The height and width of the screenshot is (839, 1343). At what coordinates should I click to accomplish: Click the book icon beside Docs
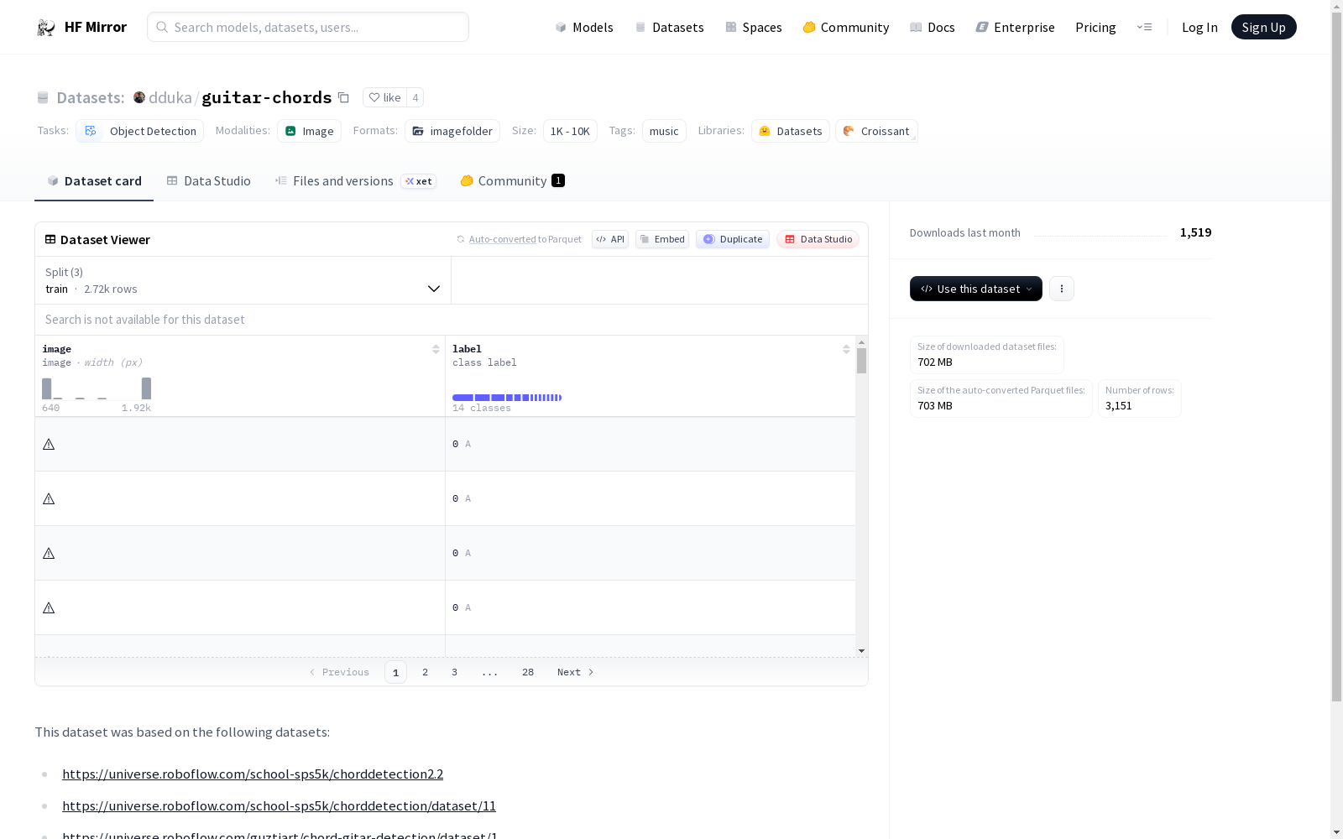pyautogui.click(x=916, y=28)
